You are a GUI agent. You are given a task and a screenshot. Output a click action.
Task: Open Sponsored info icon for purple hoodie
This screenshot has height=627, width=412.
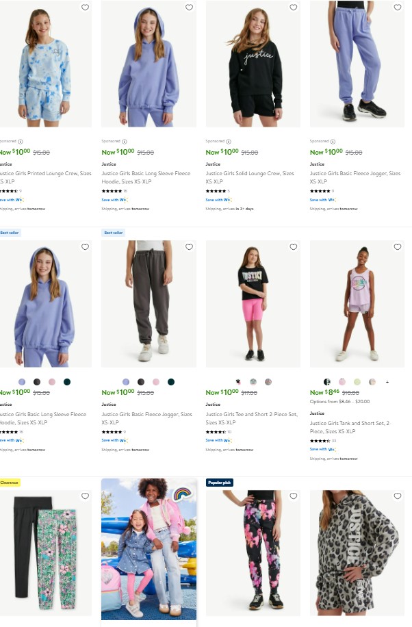(x=125, y=142)
